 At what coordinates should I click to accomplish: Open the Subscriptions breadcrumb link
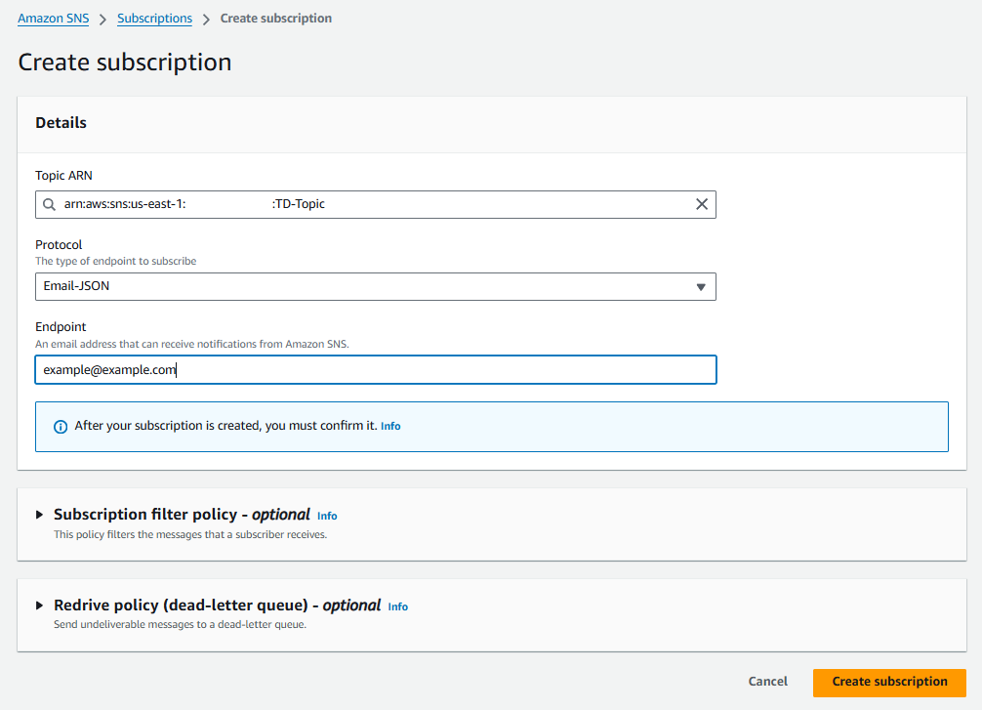point(154,18)
